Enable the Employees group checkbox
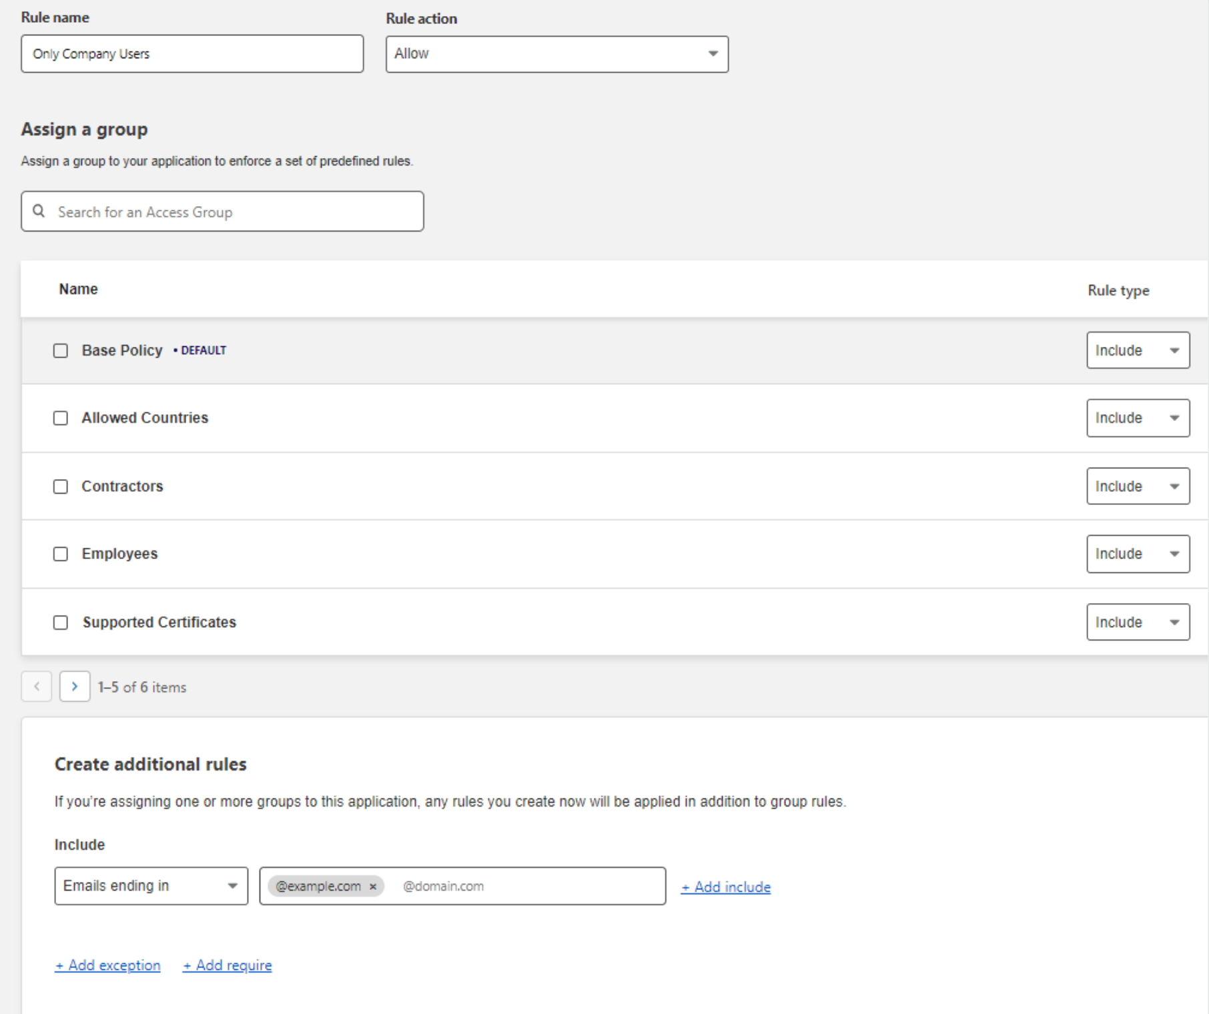1209x1014 pixels. 61,554
